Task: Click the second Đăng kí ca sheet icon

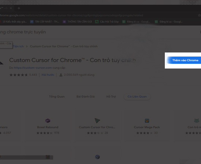Action: click(x=156, y=22)
